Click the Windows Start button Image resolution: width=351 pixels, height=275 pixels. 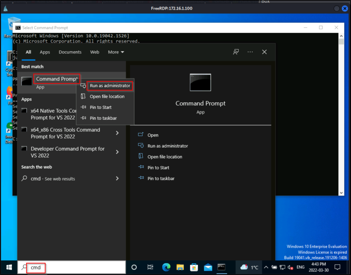(9, 267)
